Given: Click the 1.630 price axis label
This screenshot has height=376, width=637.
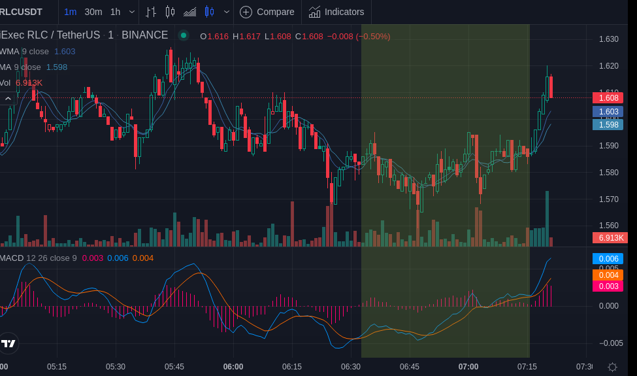Looking at the screenshot, I should 608,39.
